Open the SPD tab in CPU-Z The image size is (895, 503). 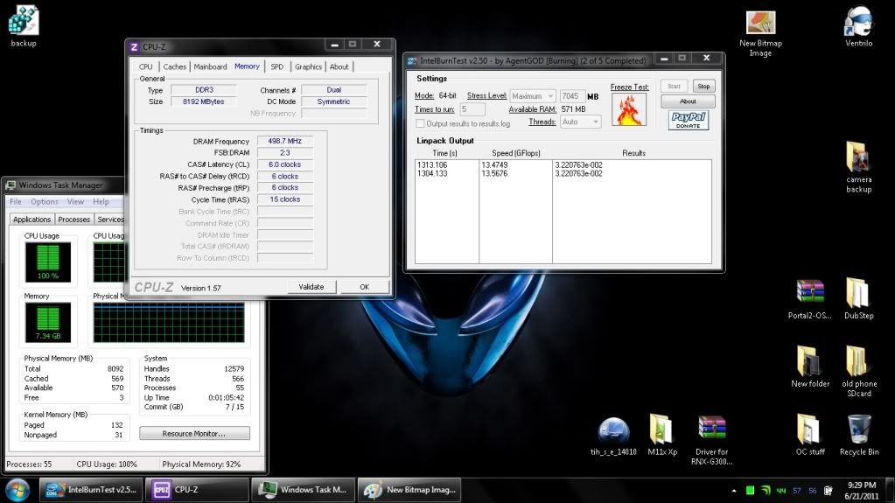[276, 66]
